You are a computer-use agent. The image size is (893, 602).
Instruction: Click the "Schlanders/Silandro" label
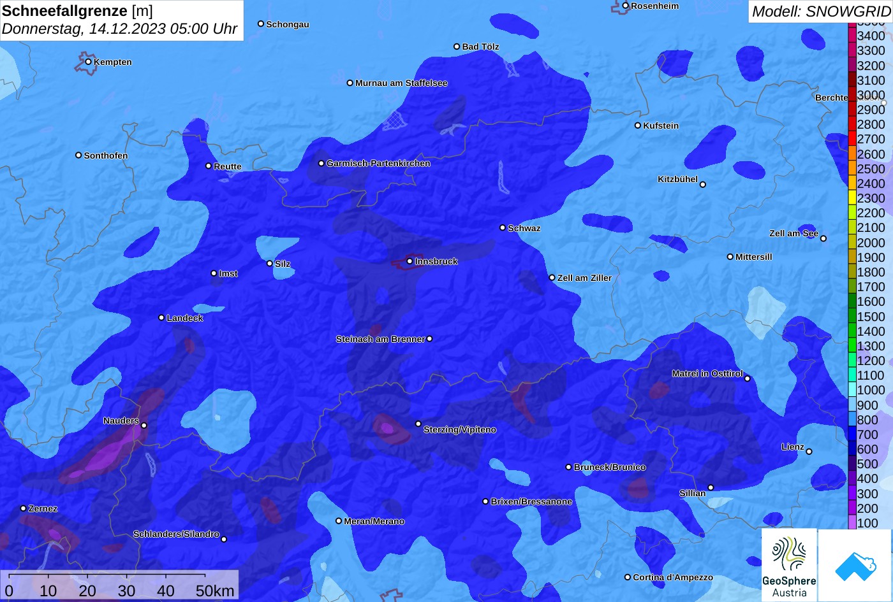click(x=176, y=534)
